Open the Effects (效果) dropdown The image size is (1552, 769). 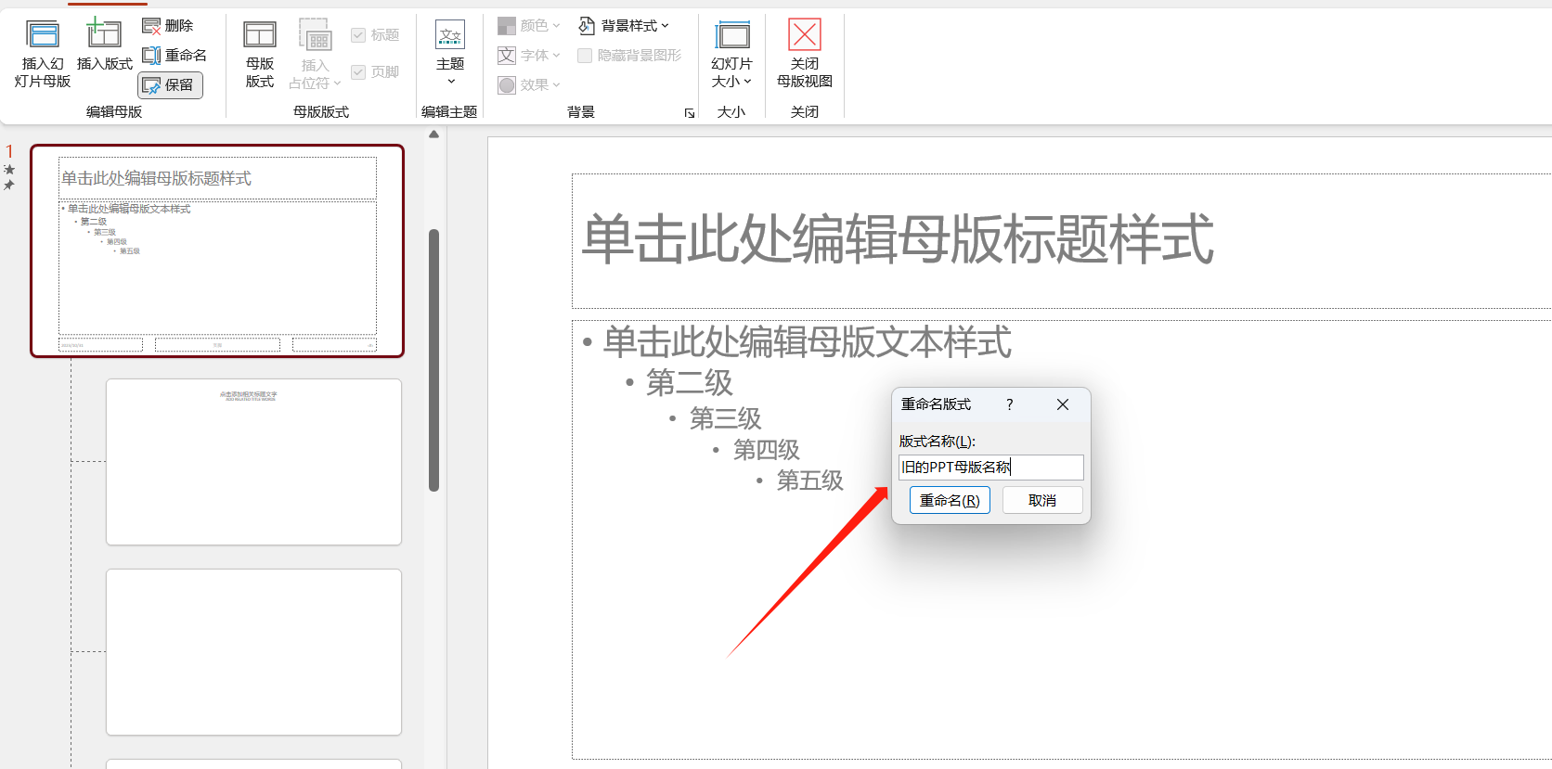(x=529, y=85)
